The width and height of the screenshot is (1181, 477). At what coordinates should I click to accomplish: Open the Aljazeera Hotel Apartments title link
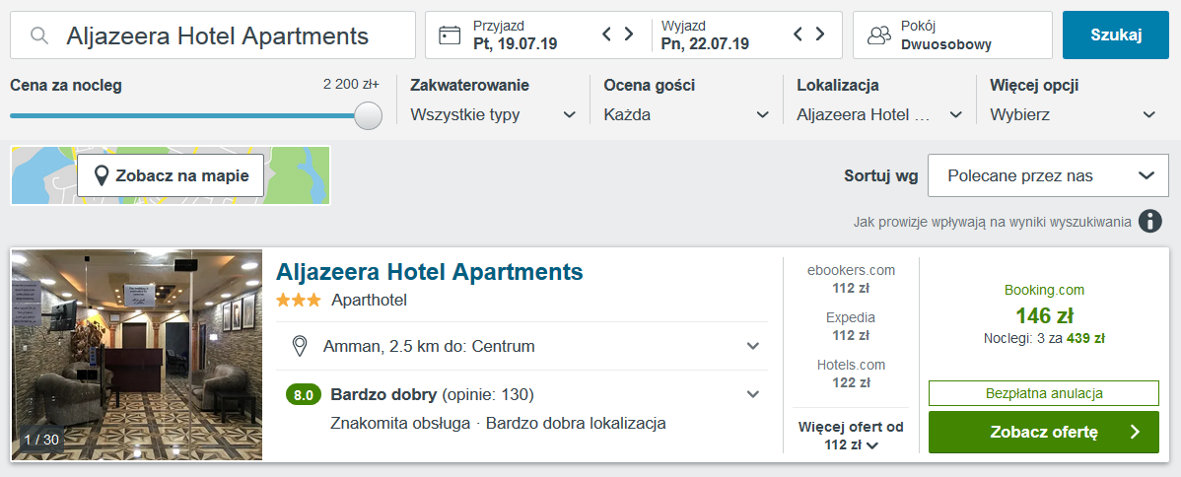pyautogui.click(x=430, y=271)
